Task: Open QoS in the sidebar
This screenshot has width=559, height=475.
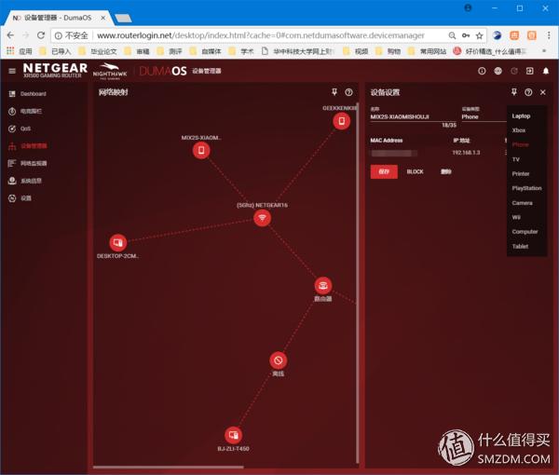Action: tap(20, 129)
